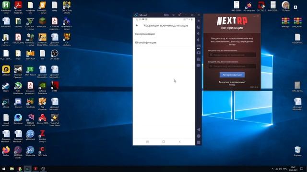Open Mem Reduct desktop shortcut
This screenshot has width=307, height=172.
click(x=30, y=71)
